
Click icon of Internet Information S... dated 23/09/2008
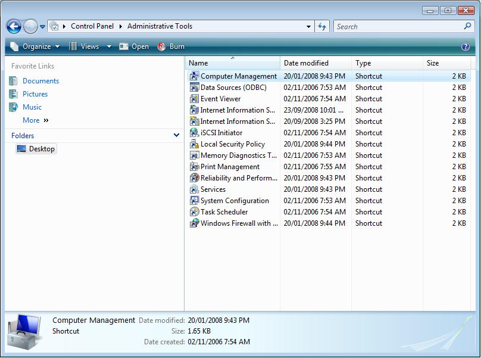[x=194, y=110]
